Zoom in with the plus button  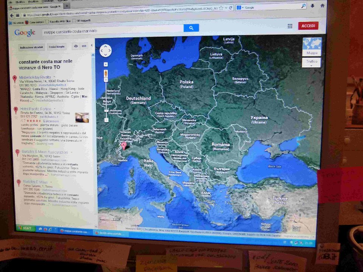pyautogui.click(x=106, y=80)
